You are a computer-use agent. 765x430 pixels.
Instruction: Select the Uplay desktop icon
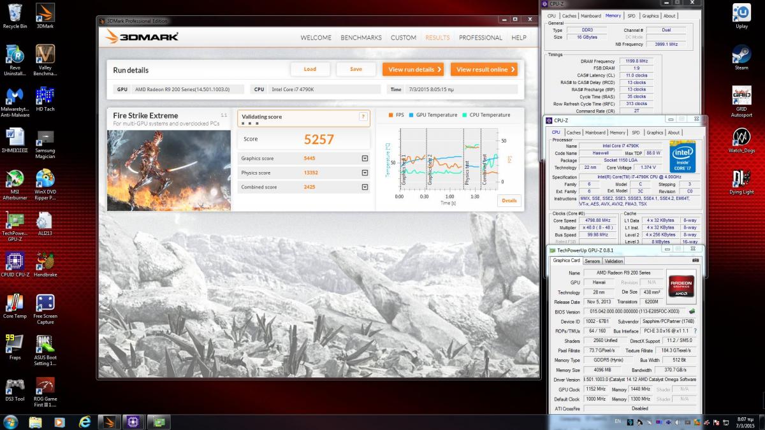coord(741,17)
